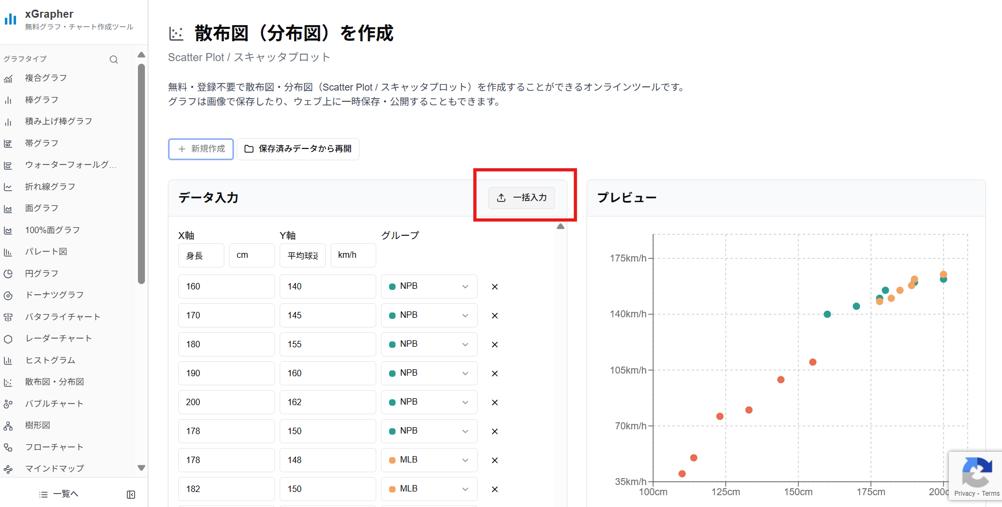Open the ヒストグラム (histogram) tool
This screenshot has width=1002, height=507.
[x=9, y=360]
